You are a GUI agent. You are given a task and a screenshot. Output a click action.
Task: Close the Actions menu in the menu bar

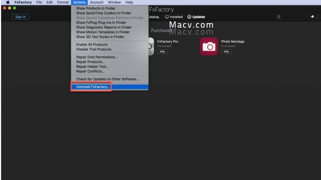coord(79,2)
